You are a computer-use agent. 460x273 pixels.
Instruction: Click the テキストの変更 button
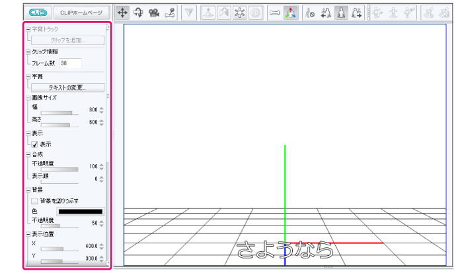pos(67,88)
